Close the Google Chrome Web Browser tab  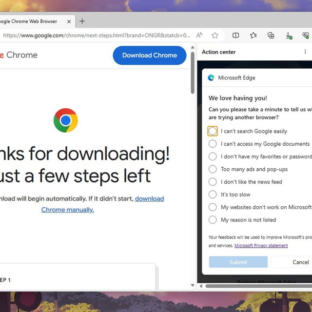point(69,21)
